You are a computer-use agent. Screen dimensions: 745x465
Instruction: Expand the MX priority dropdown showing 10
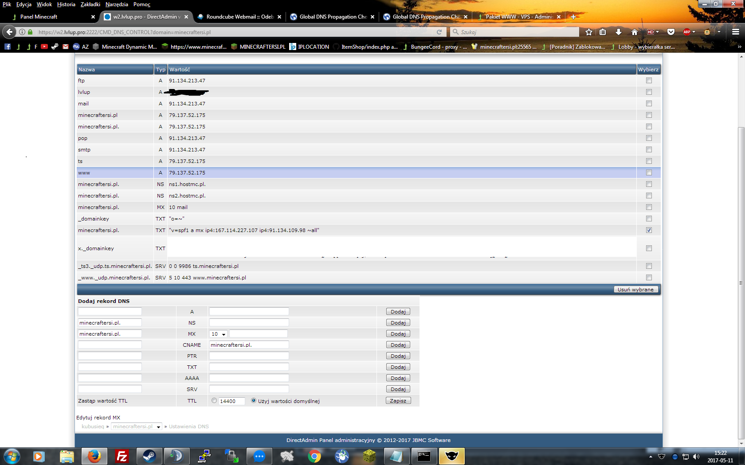click(x=219, y=334)
